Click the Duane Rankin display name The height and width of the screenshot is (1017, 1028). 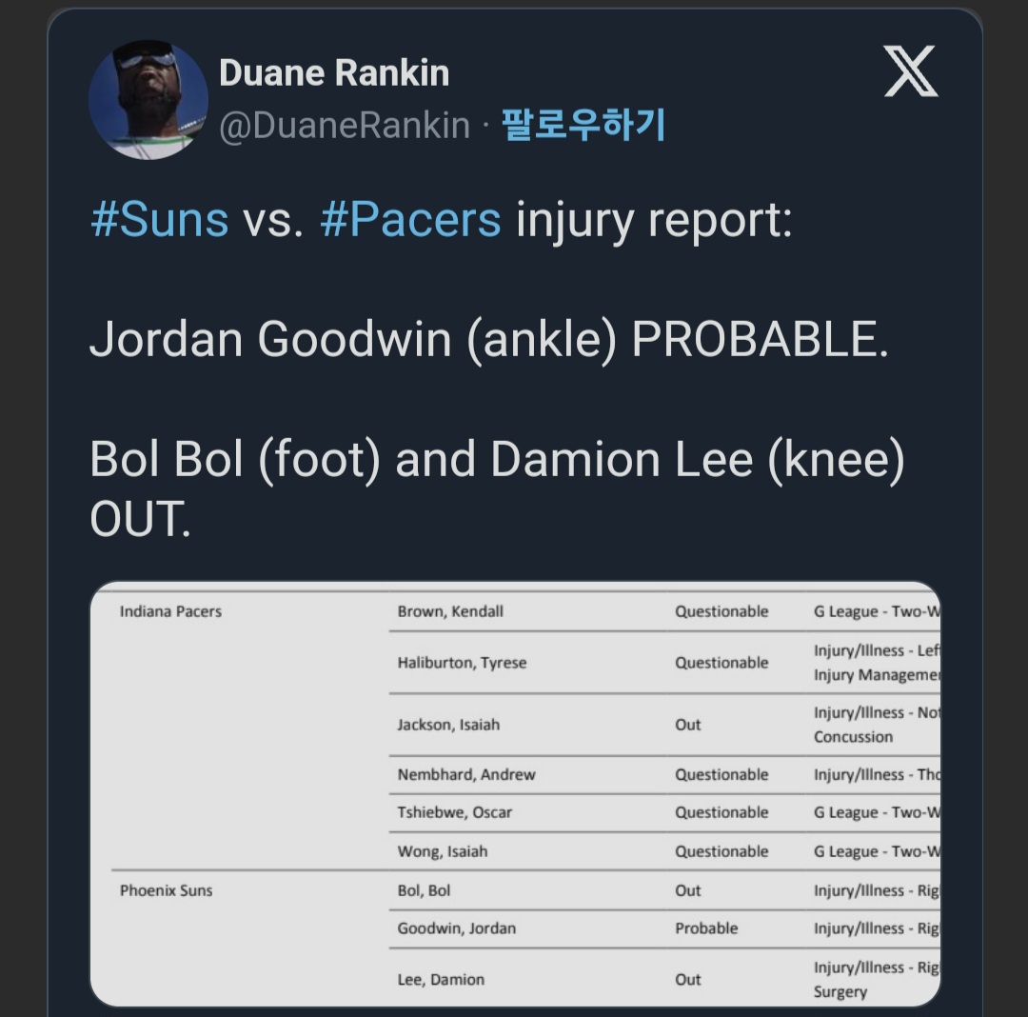tap(334, 73)
